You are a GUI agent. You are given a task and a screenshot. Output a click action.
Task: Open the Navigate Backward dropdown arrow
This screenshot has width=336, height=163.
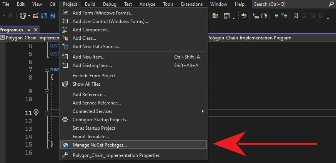click(4, 16)
